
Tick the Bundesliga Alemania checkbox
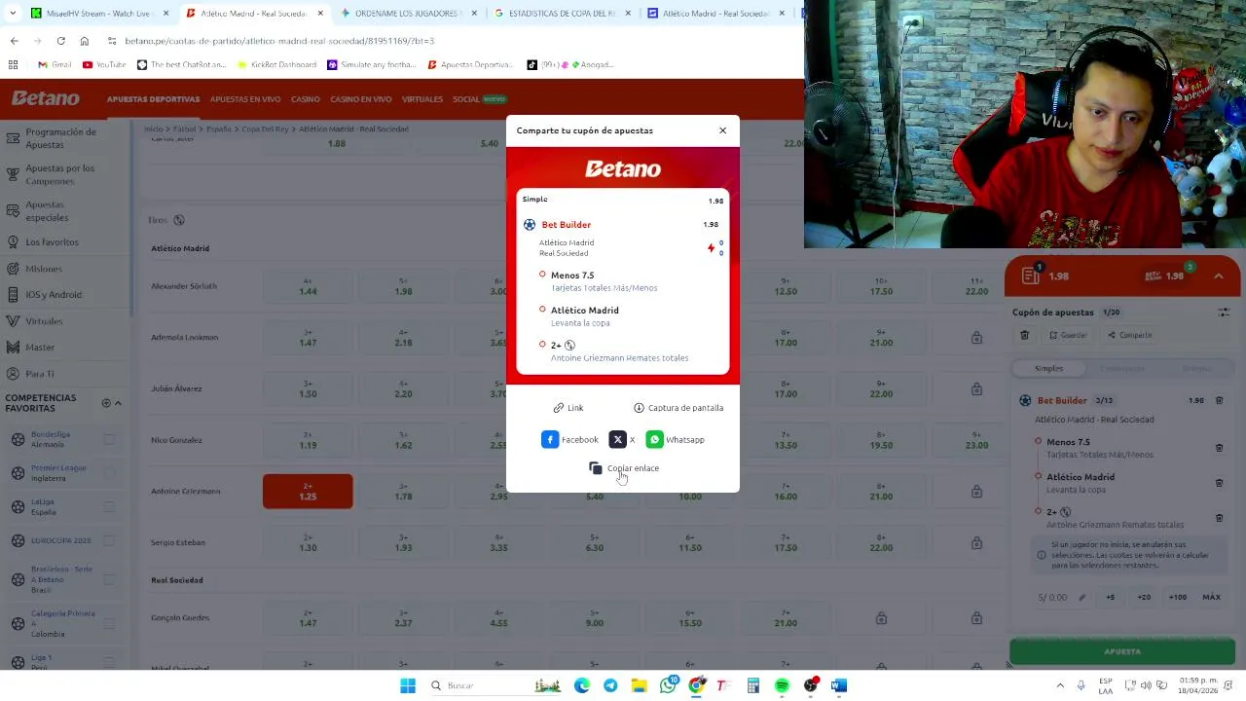(109, 439)
